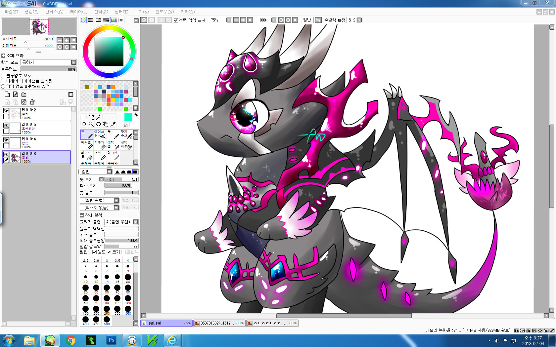Image resolution: width=556 pixels, height=347 pixels.
Task: Adjust the 붓 농도 density slider
Action: coord(121,193)
